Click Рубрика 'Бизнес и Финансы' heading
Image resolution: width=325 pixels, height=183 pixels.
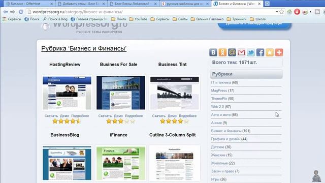[x=84, y=48]
